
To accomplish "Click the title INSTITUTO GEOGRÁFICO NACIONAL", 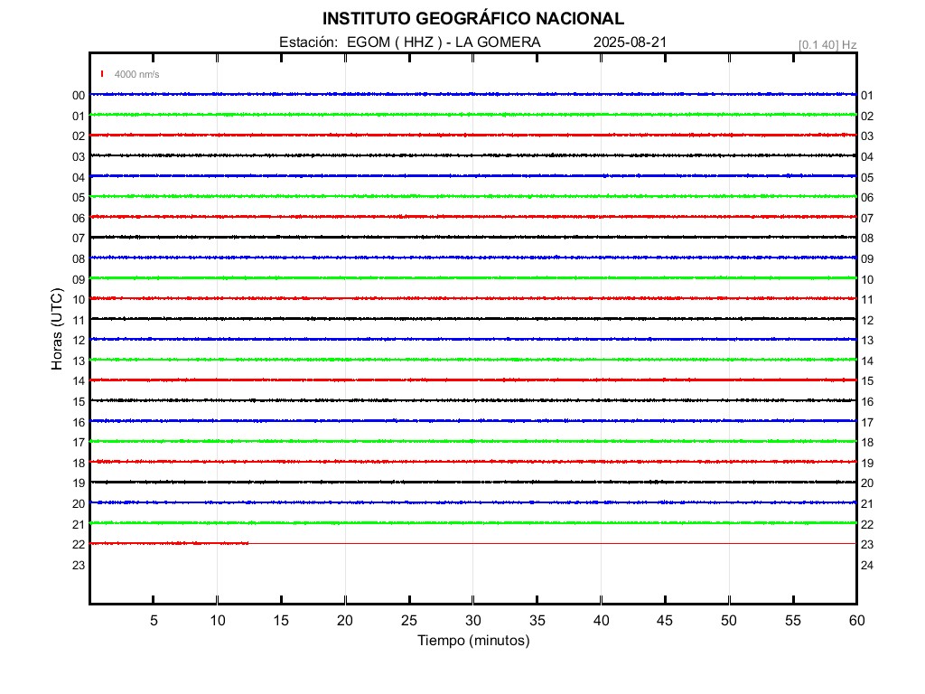I will [x=473, y=19].
